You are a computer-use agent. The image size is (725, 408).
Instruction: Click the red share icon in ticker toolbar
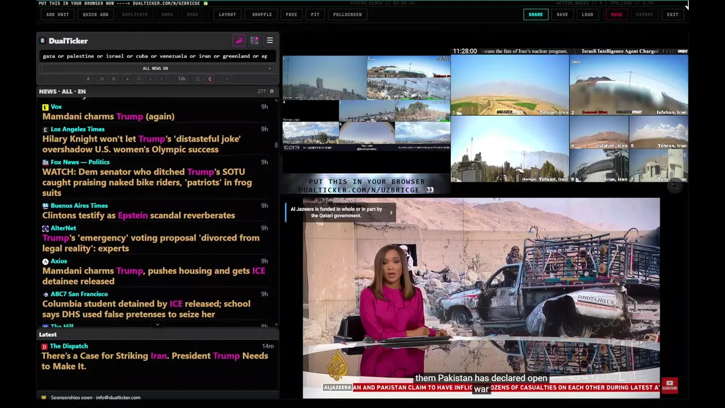[x=210, y=79]
